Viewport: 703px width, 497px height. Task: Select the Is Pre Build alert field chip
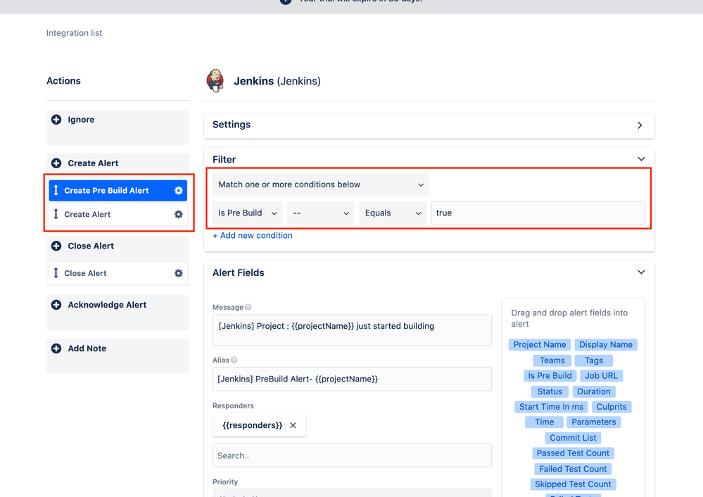point(550,375)
